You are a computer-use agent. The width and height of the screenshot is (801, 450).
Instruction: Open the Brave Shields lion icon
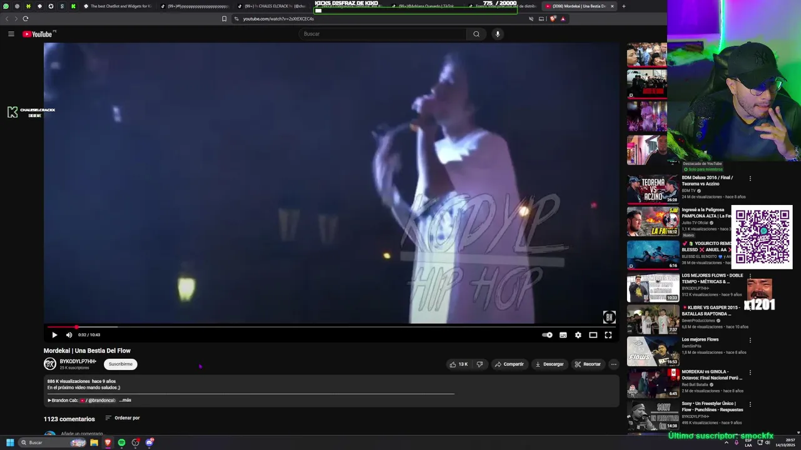click(x=553, y=19)
